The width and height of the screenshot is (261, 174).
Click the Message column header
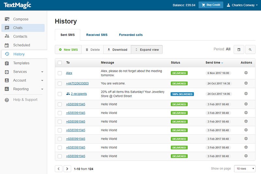pyautogui.click(x=107, y=63)
